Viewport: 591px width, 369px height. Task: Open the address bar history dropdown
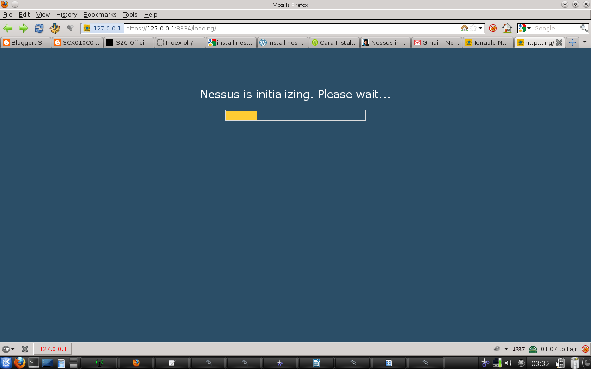tap(481, 28)
